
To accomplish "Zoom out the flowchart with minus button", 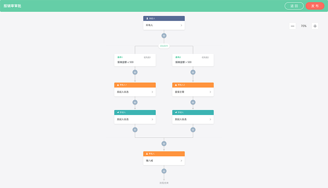I will (292, 26).
